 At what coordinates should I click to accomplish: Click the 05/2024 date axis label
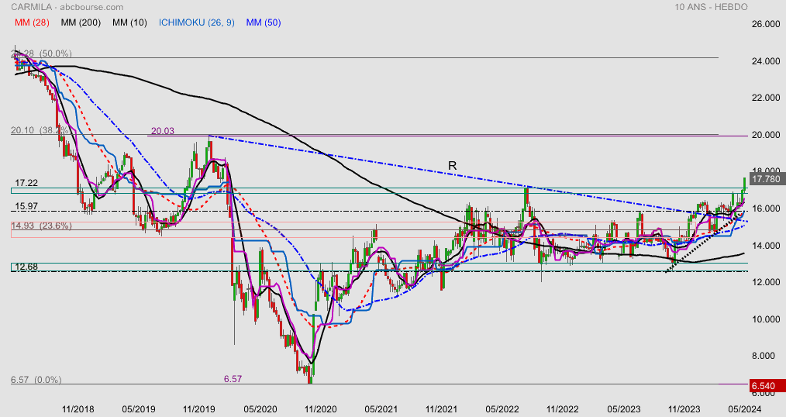745,409
